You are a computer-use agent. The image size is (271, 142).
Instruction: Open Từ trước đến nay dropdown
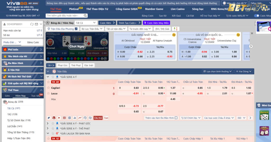140,29
